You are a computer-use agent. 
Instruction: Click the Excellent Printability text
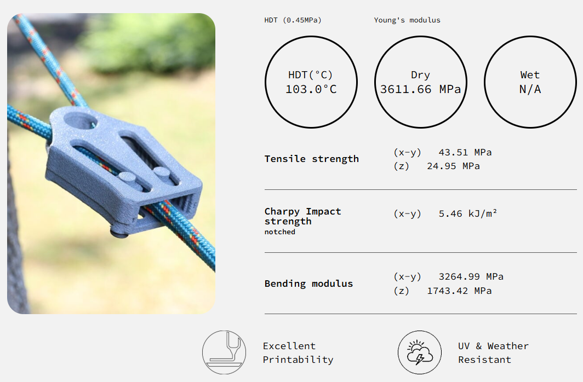pos(298,352)
